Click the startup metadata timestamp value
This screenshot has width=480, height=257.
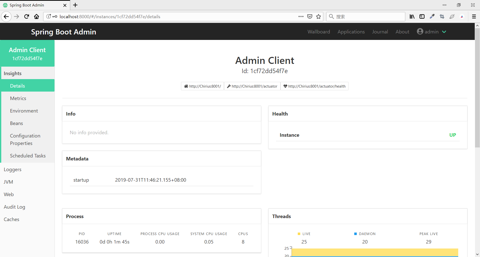coord(150,180)
